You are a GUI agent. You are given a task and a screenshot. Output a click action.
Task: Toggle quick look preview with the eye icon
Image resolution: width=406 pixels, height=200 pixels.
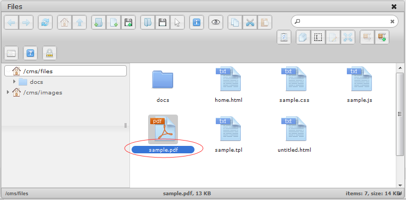216,22
